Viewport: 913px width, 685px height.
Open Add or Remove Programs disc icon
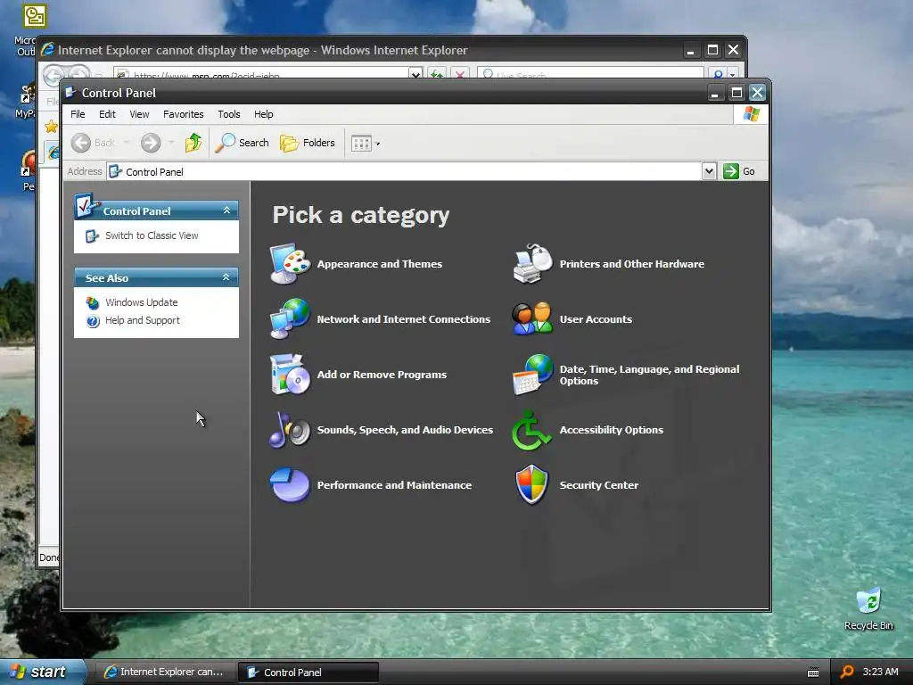click(290, 374)
